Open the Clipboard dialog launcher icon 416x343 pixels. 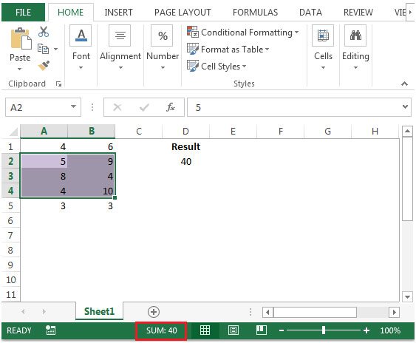58,84
